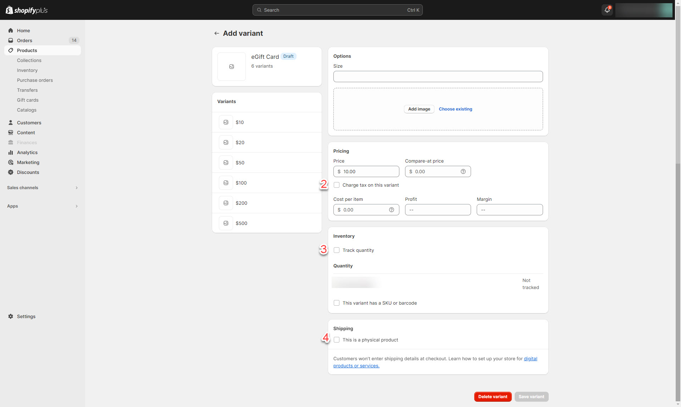This screenshot has width=681, height=407.
Task: Click the Settings gear icon
Action: (11, 316)
